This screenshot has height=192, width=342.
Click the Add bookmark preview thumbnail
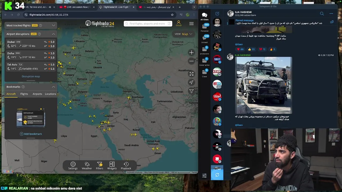pos(31,117)
